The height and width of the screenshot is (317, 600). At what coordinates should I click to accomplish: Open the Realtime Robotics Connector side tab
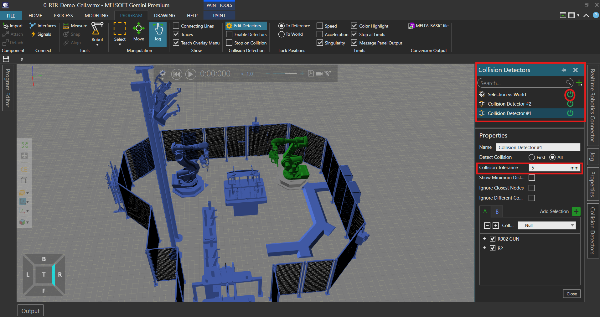(x=592, y=105)
